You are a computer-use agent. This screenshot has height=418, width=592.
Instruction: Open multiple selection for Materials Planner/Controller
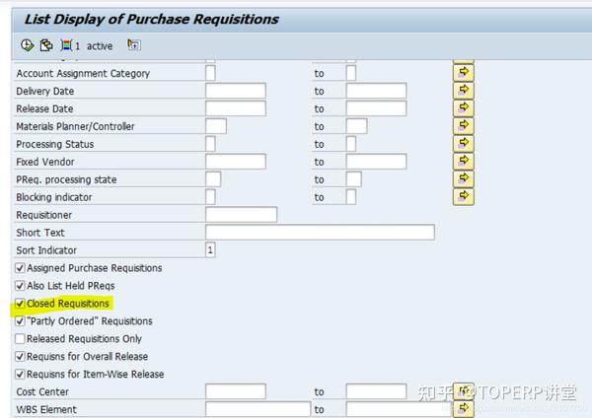click(x=464, y=126)
